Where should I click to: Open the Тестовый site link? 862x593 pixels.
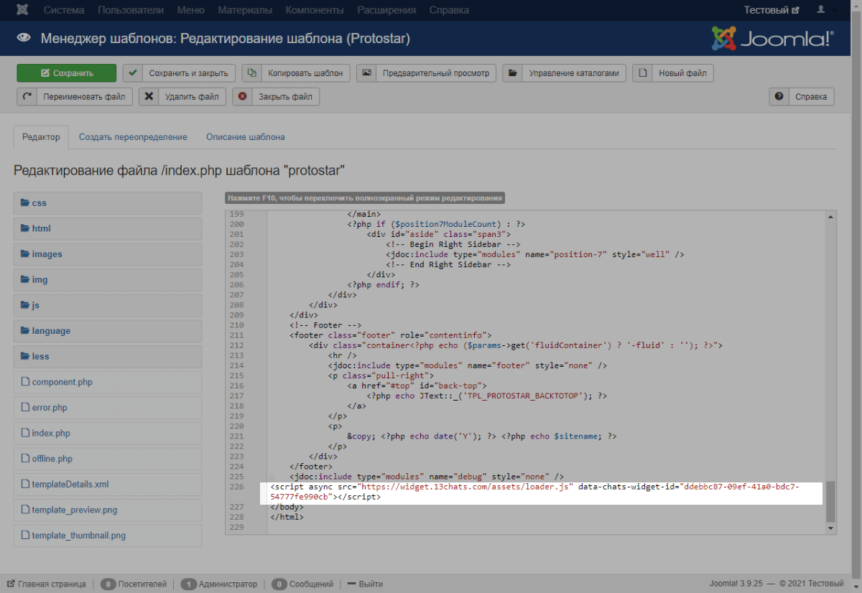[x=771, y=10]
